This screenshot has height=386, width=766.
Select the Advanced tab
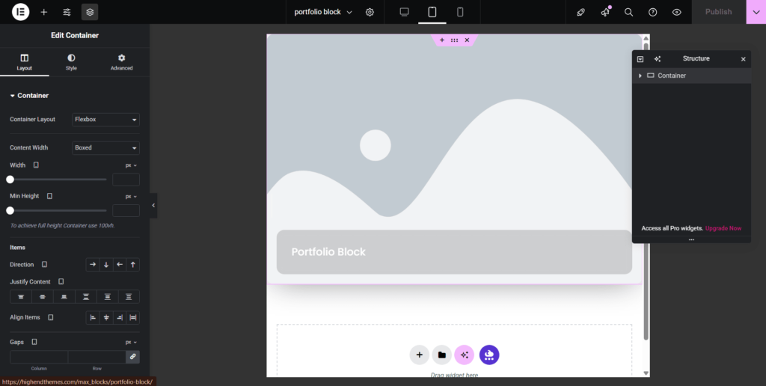(x=122, y=63)
